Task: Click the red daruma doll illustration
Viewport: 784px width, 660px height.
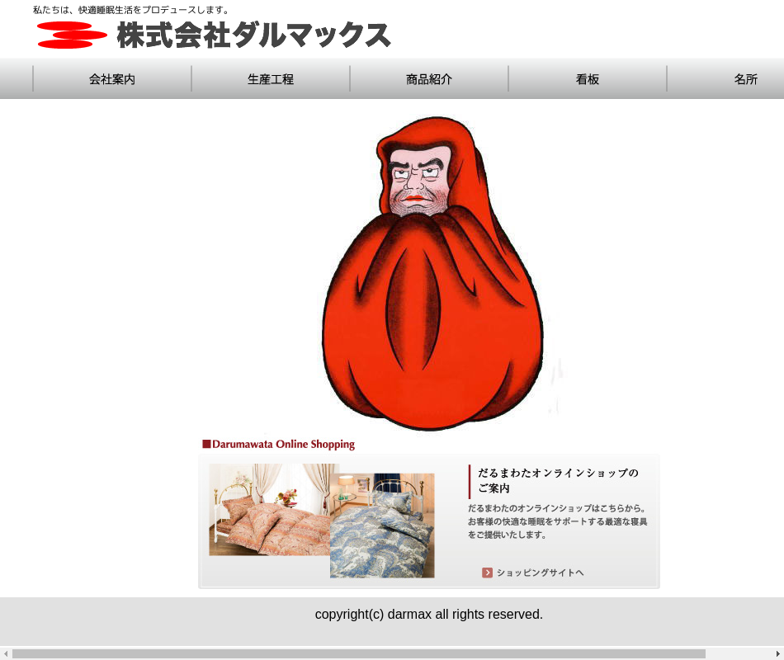Action: pyautogui.click(x=432, y=280)
